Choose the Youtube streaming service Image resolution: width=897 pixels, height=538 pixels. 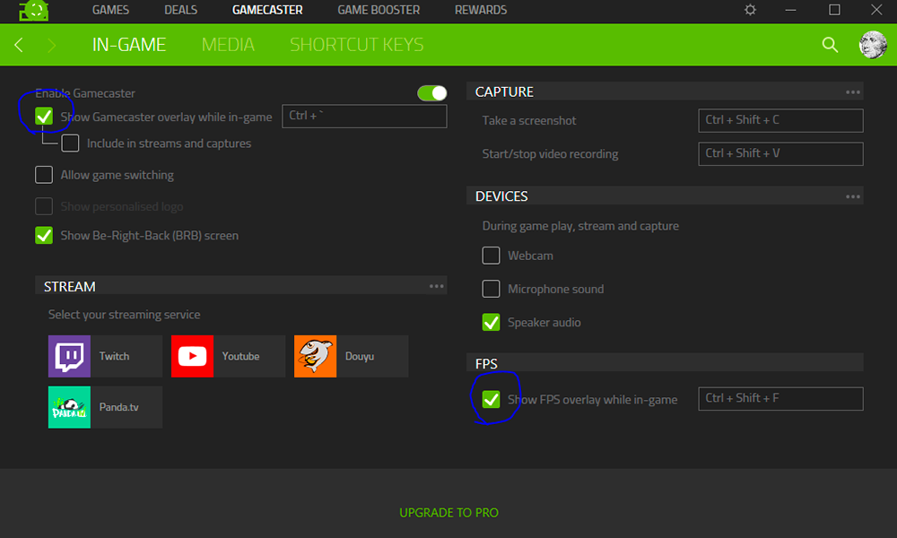click(x=228, y=356)
